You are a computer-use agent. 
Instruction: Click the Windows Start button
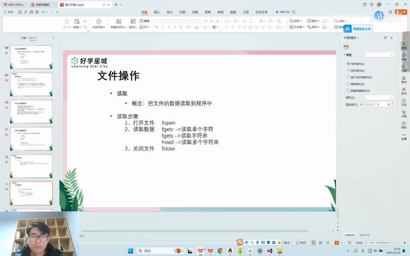point(131,251)
